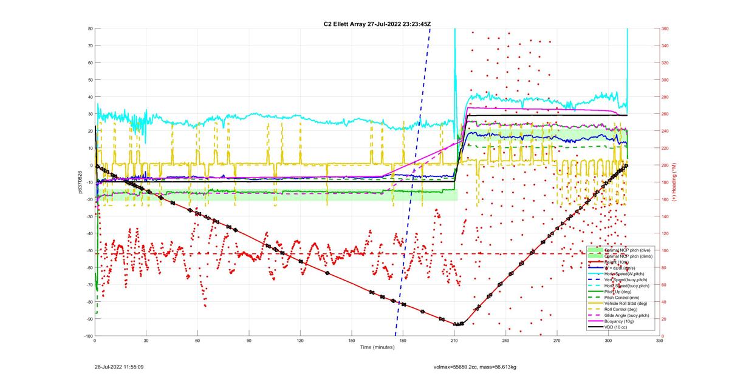Click time axis tick label "240"

pyautogui.click(x=505, y=341)
